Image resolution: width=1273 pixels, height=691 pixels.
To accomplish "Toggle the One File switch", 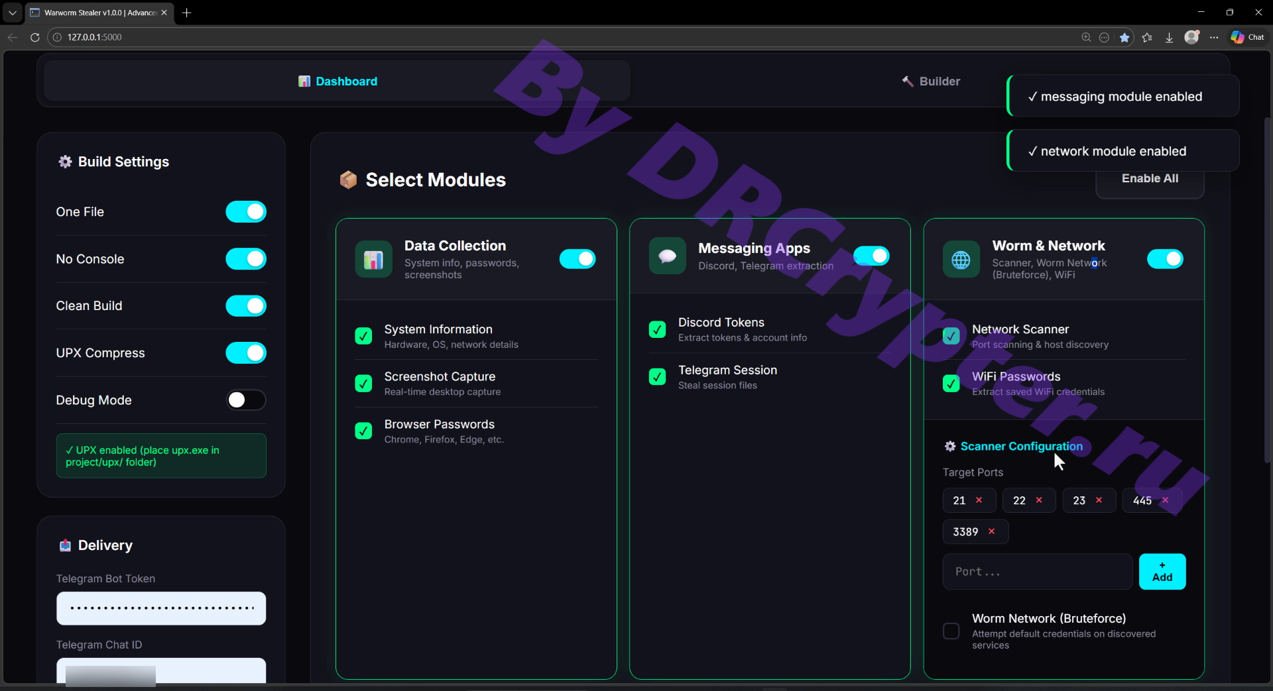I will click(246, 212).
